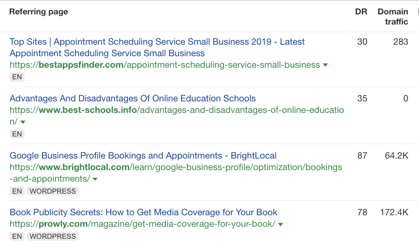The width and height of the screenshot is (419, 246).
Task: Expand the best-schools.info URL dropdown arrow
Action: point(23,123)
